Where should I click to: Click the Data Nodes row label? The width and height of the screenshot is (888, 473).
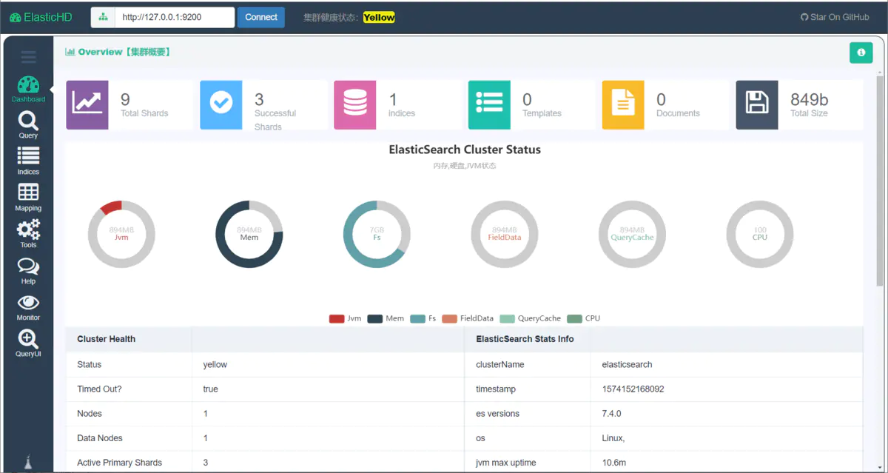100,437
